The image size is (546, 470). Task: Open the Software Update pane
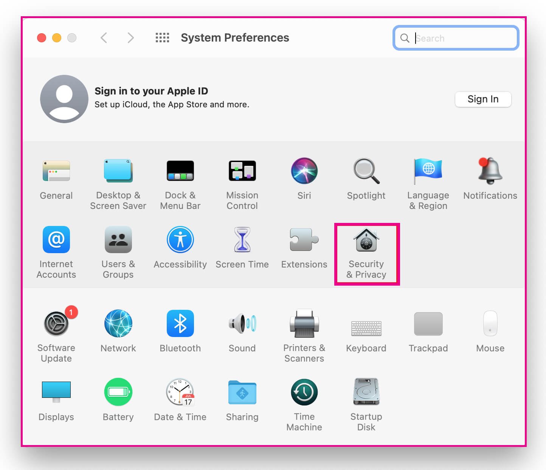[56, 329]
